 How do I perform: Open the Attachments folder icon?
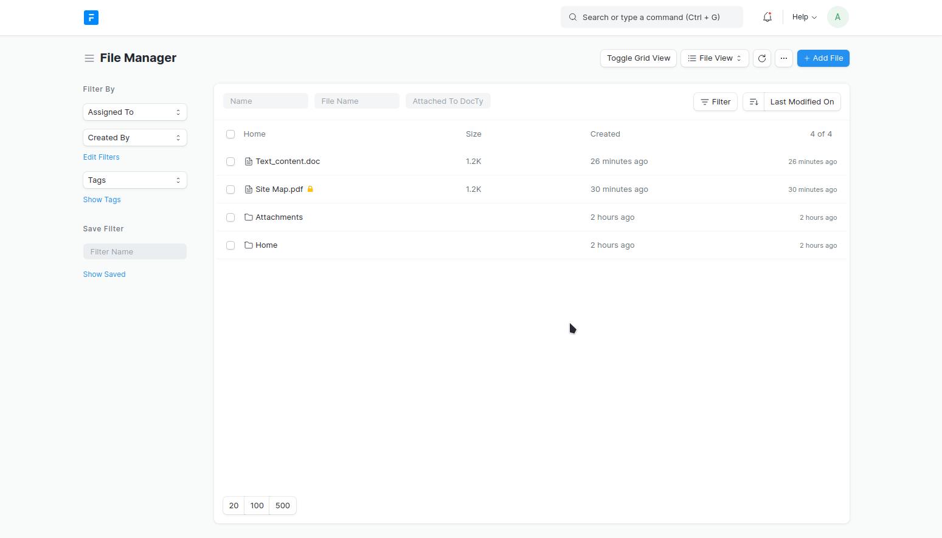click(x=248, y=217)
